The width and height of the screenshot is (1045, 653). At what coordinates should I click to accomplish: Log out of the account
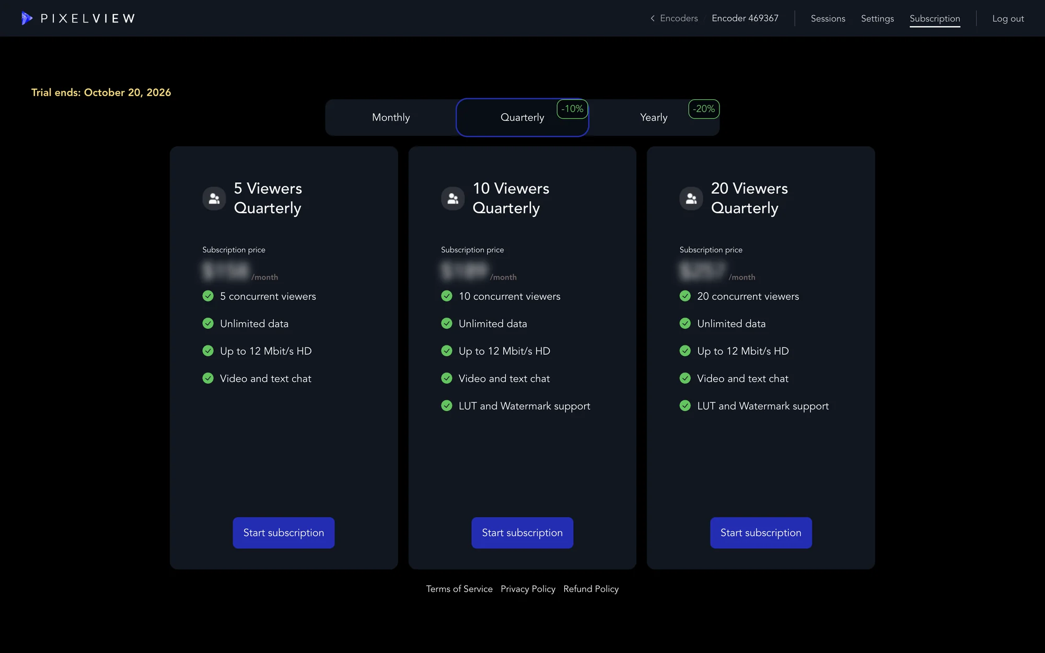pos(1008,18)
